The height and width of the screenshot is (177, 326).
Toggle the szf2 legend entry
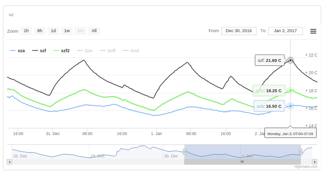tap(62, 51)
